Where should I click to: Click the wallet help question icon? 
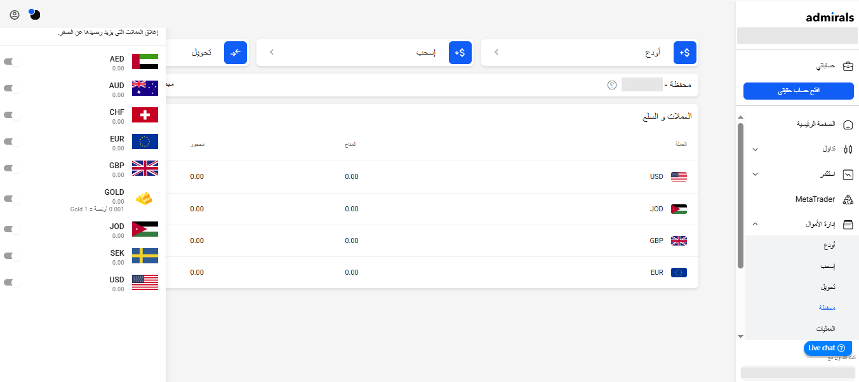tap(612, 84)
